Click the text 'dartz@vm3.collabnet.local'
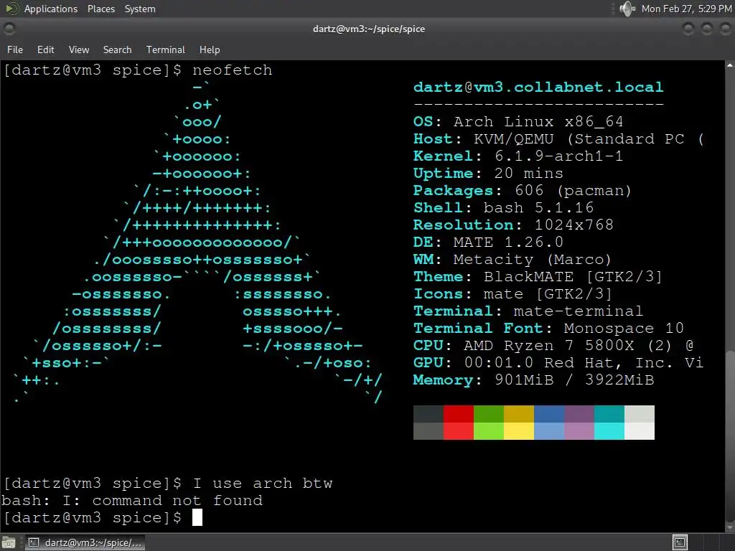This screenshot has width=735, height=551. 538,87
